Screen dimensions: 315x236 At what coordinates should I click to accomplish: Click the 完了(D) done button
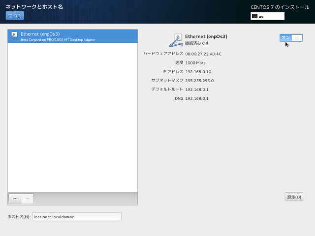(14, 16)
